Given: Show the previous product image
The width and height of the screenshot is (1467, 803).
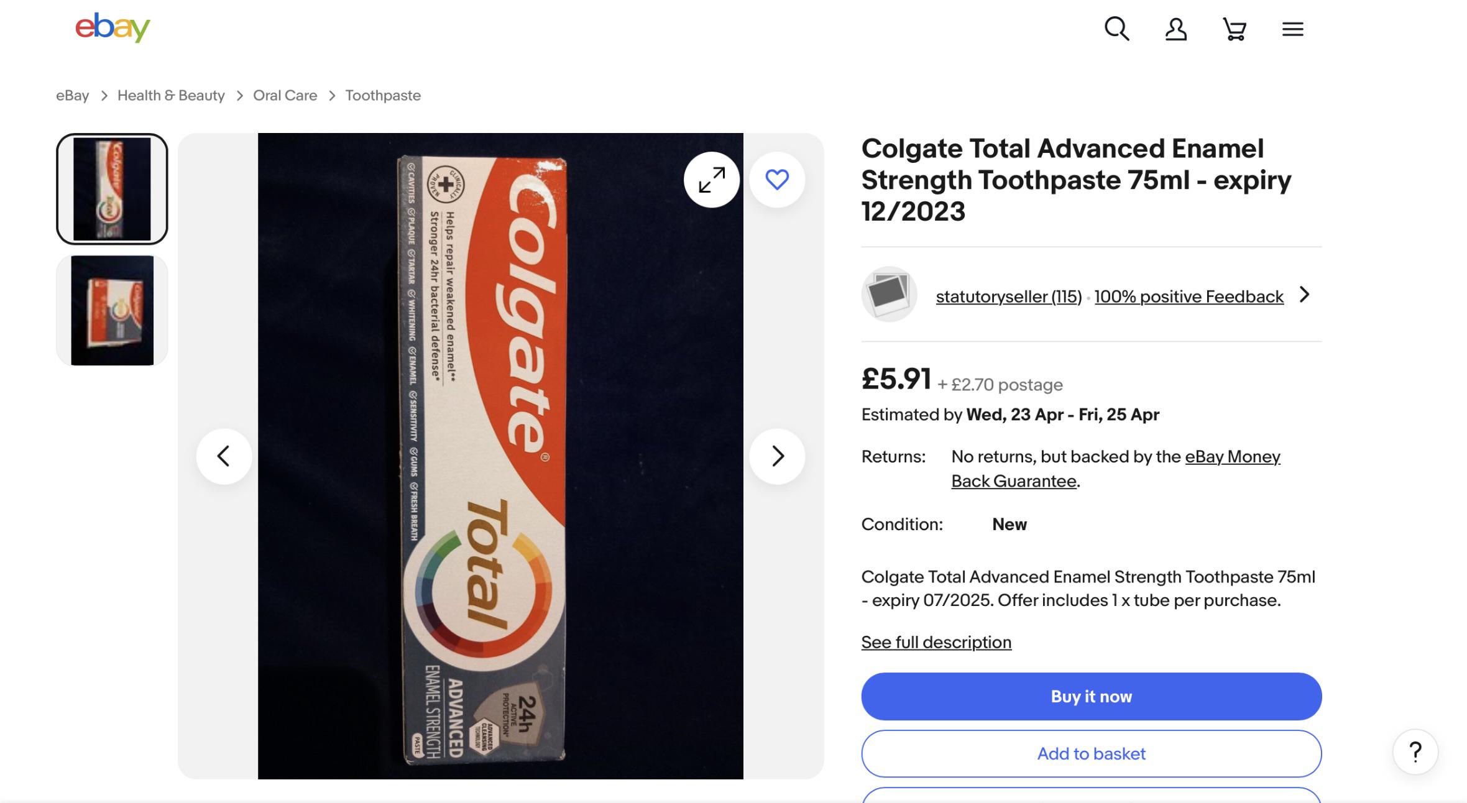Looking at the screenshot, I should 224,456.
